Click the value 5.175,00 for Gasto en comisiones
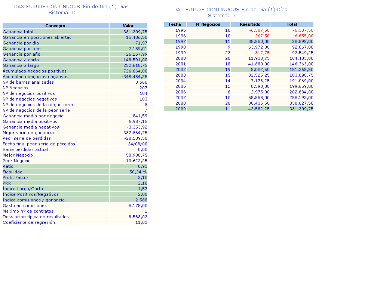 tap(138, 206)
